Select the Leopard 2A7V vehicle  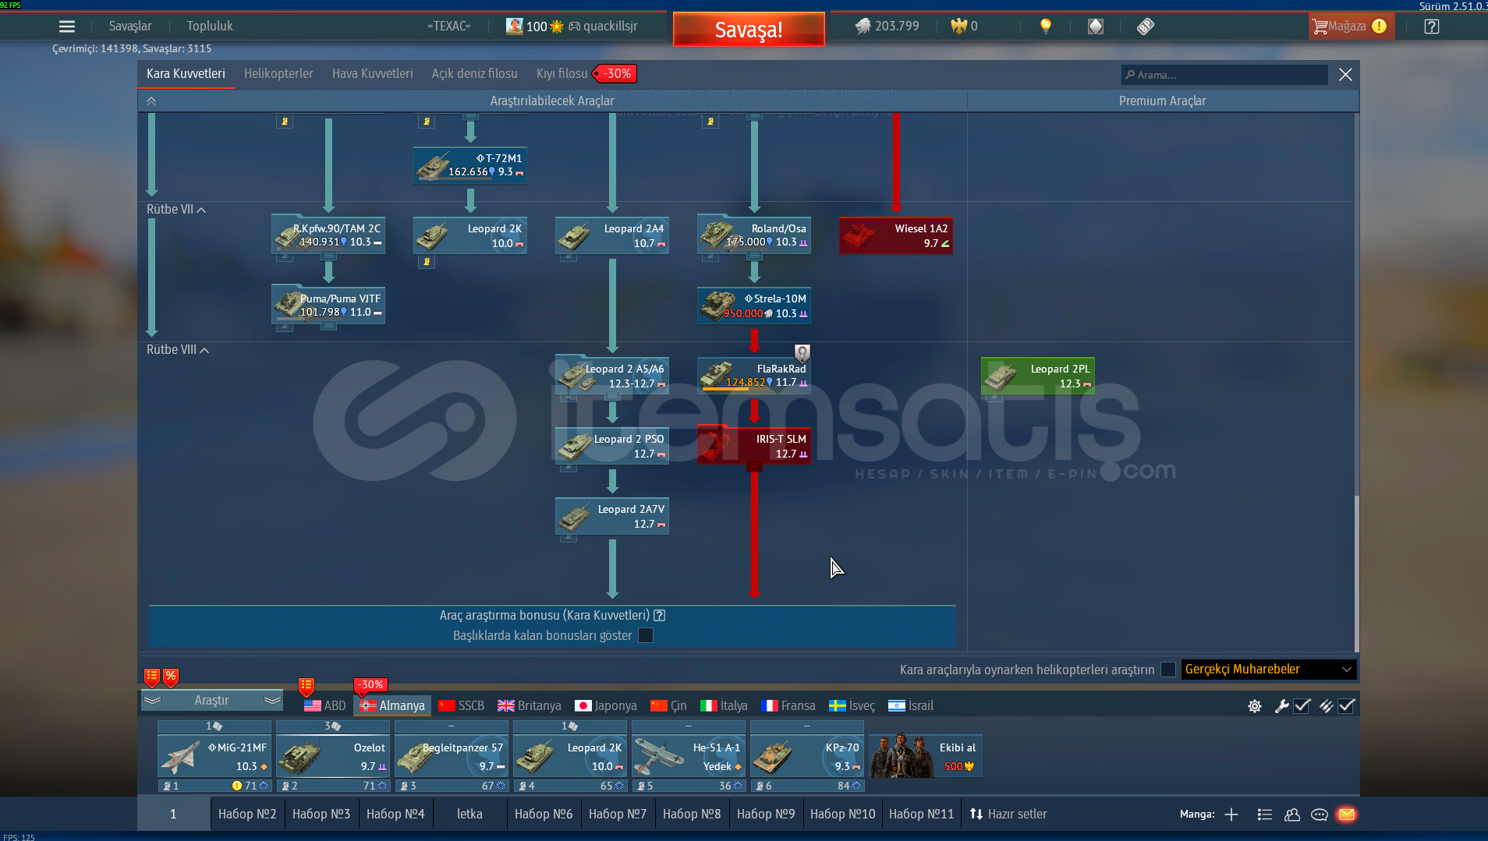tap(612, 516)
